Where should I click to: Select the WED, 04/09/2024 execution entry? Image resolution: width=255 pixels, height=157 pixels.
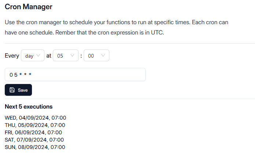pyautogui.click(x=35, y=118)
